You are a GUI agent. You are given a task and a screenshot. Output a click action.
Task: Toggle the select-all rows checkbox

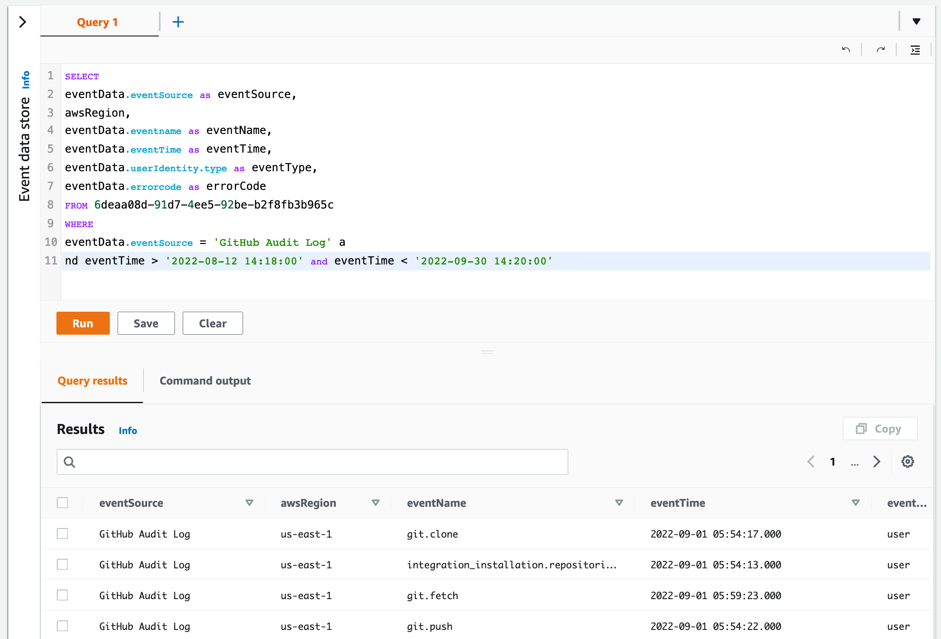[63, 503]
